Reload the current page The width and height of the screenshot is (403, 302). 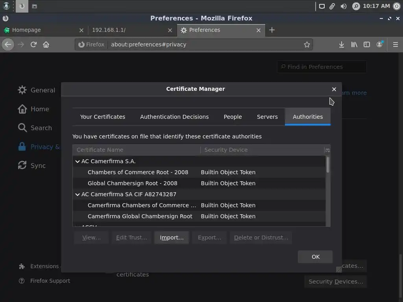33,45
